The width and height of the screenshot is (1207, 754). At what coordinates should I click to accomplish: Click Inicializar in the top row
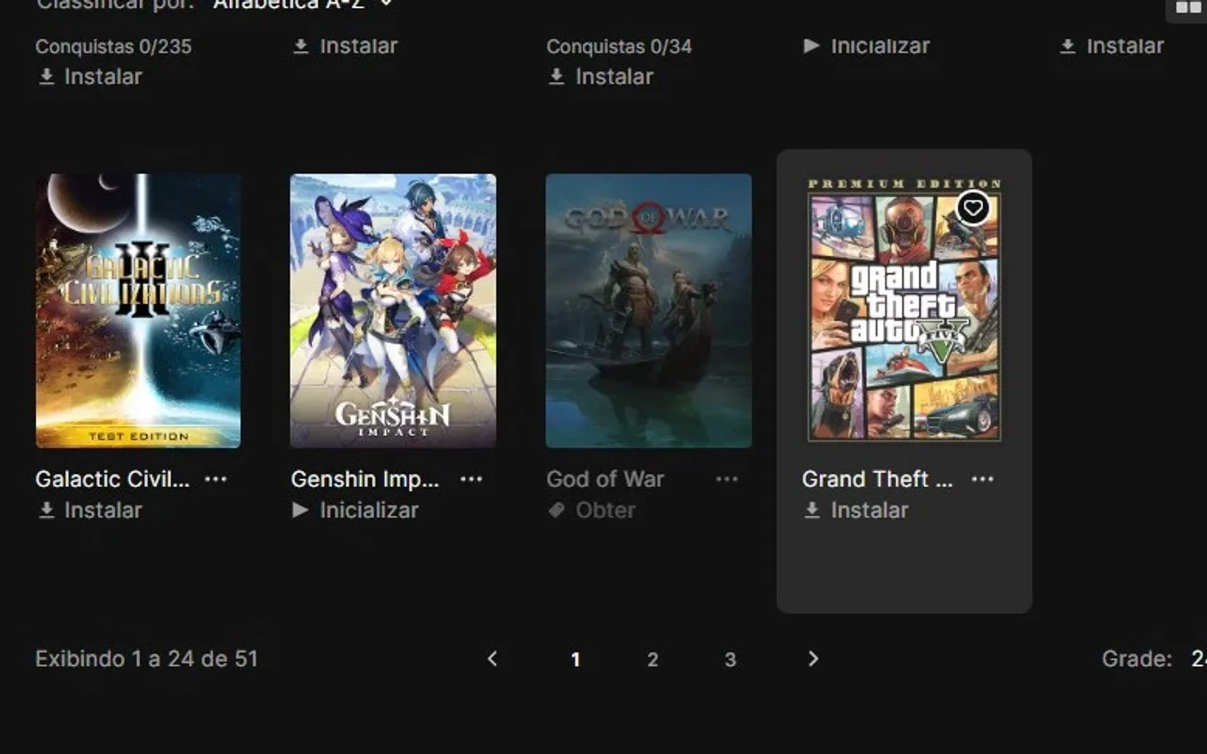(867, 46)
